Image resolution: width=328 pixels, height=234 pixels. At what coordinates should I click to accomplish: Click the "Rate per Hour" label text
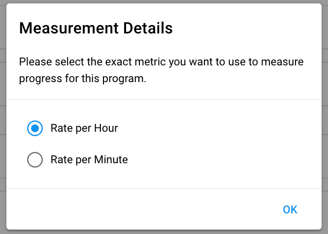click(x=84, y=129)
